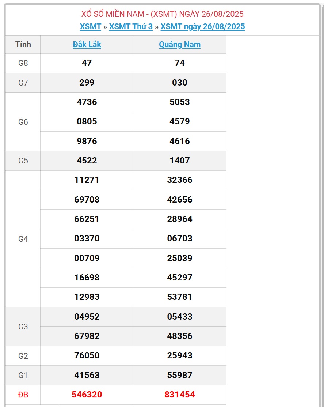Select Quảng Nam G7 result 030
This screenshot has height=407, width=324.
[x=180, y=83]
